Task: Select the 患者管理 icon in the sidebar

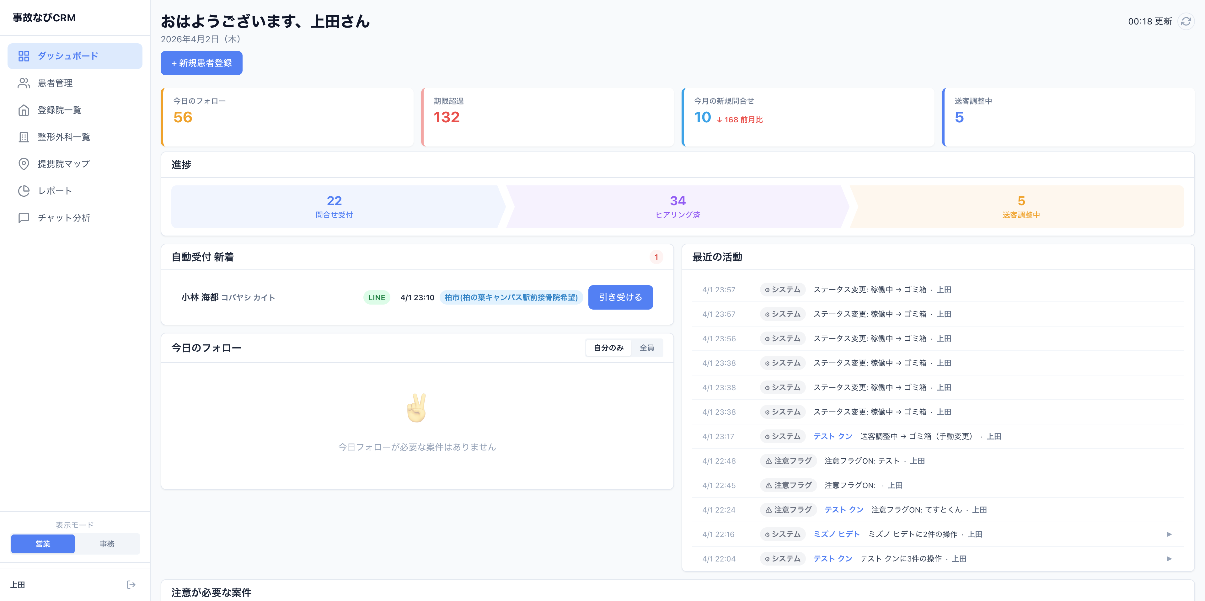Action: (x=24, y=83)
